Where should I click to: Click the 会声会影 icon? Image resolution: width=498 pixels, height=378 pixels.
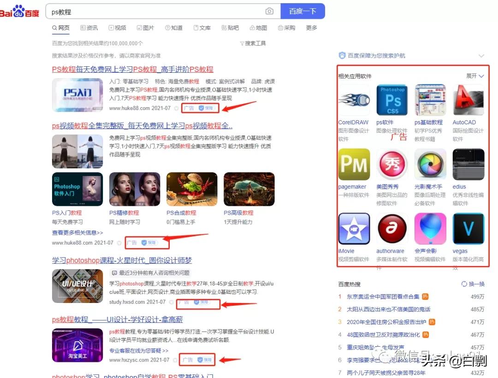click(430, 228)
